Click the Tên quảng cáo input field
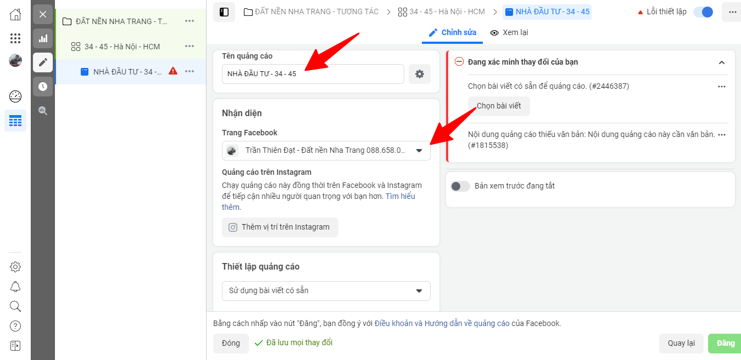Image resolution: width=741 pixels, height=360 pixels. (313, 74)
